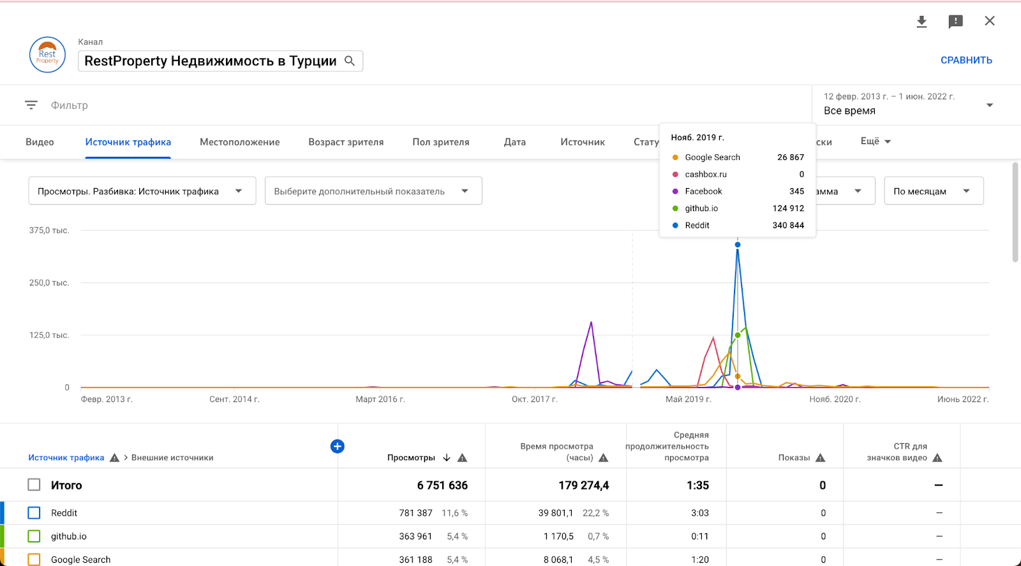Focus the Фильтр input field
Screen dimensions: 1021x566
pyautogui.click(x=70, y=105)
